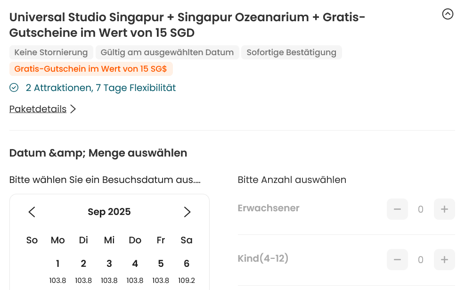Decrease Erwachsener quantity with minus button
Image resolution: width=465 pixels, height=290 pixels.
[397, 209]
